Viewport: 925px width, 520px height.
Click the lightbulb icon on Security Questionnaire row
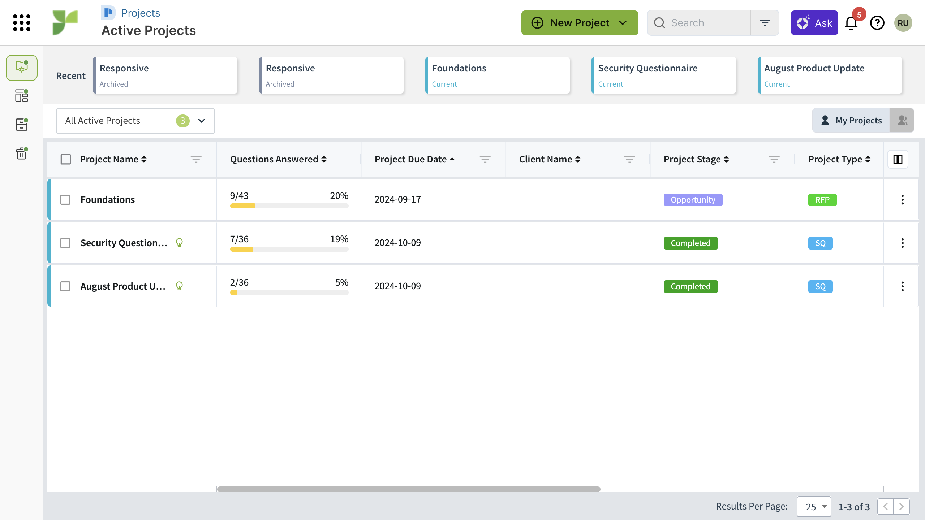click(x=179, y=243)
